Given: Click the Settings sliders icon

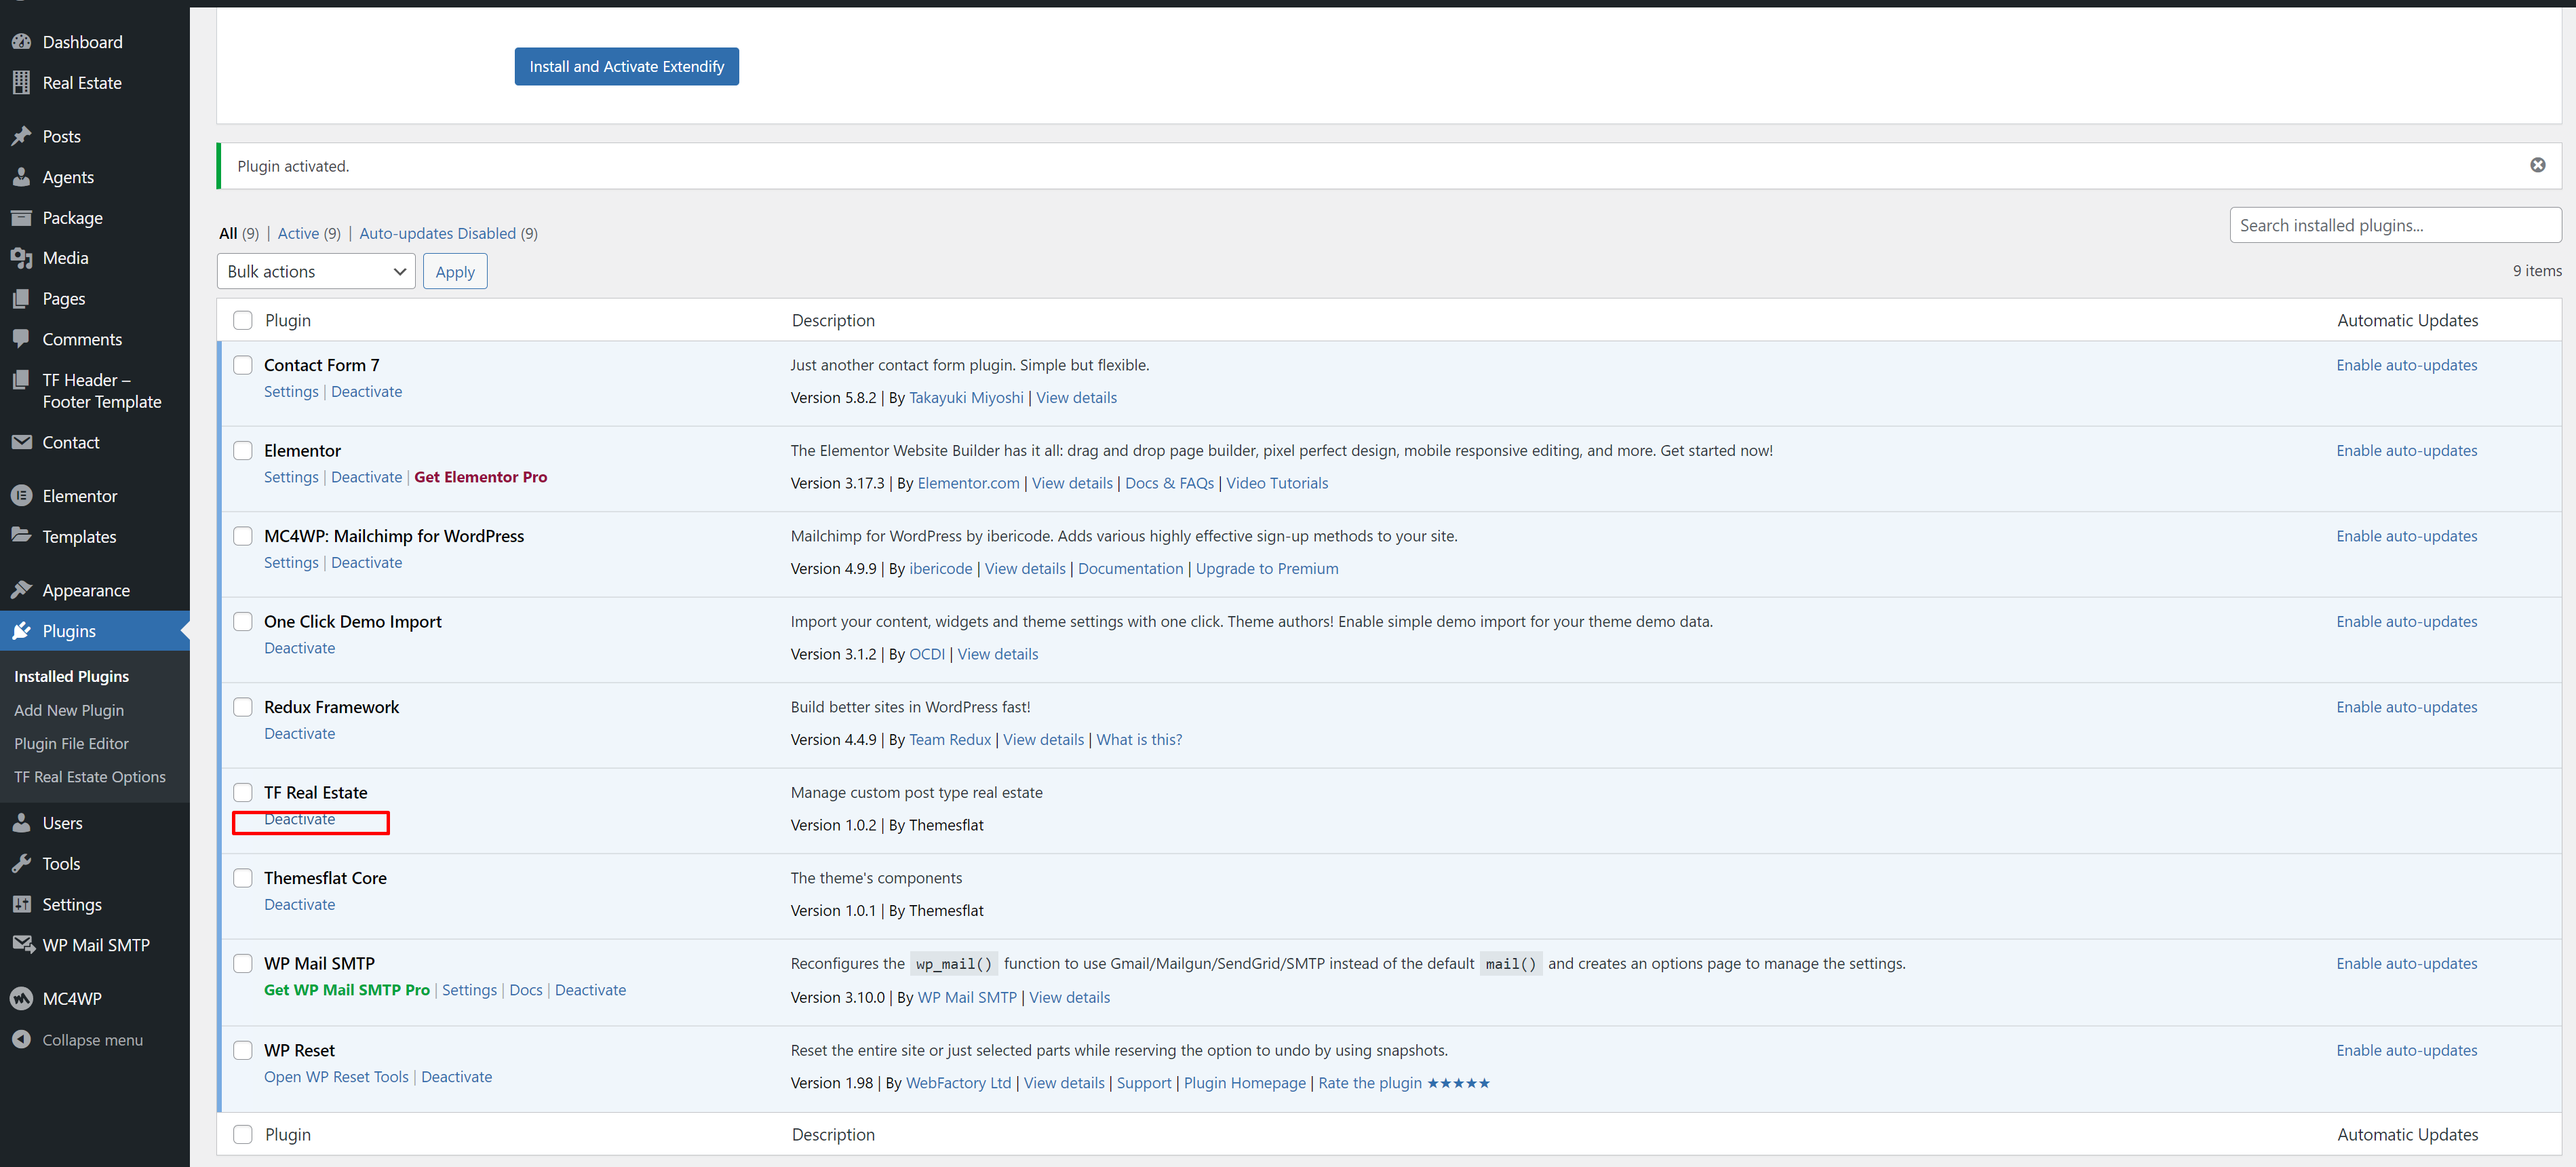Looking at the screenshot, I should point(21,904).
